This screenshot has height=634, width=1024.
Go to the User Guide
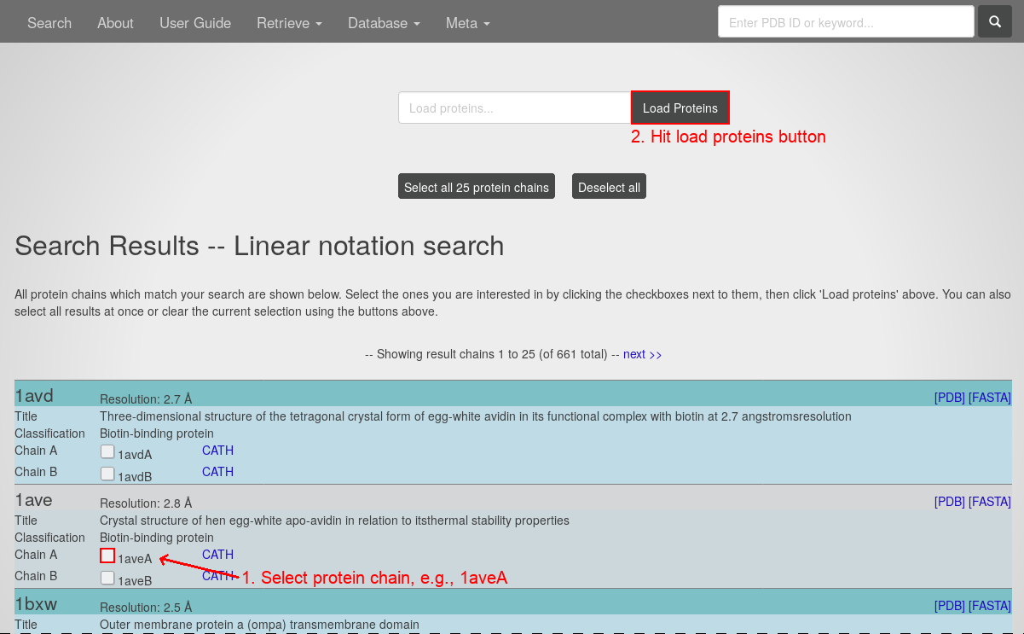(195, 23)
